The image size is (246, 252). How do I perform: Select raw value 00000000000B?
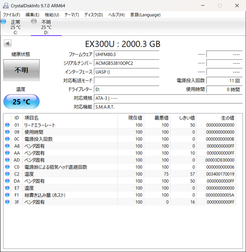220,139
